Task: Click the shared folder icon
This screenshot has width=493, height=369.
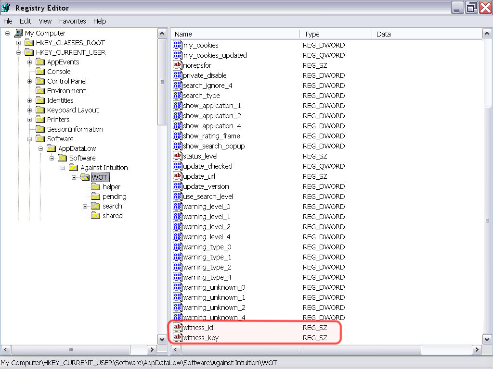Action: click(x=96, y=216)
